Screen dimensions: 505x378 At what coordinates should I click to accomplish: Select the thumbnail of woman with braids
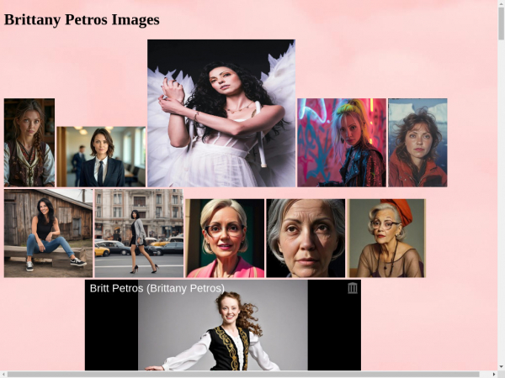coord(29,143)
